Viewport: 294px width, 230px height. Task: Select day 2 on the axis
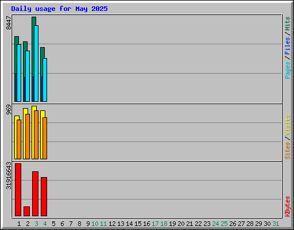(28, 224)
